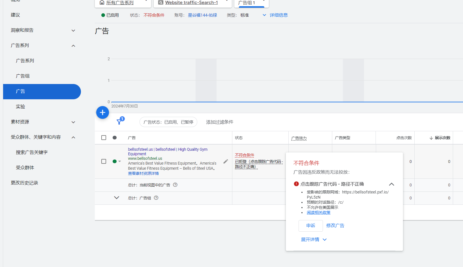This screenshot has width=463, height=267.
Task: Toggle the select-all checkbox in table header
Action: [104, 138]
